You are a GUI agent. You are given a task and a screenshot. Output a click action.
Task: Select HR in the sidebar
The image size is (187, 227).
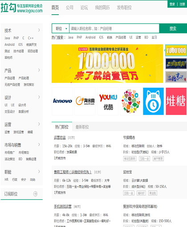pyautogui.click(x=7, y=180)
